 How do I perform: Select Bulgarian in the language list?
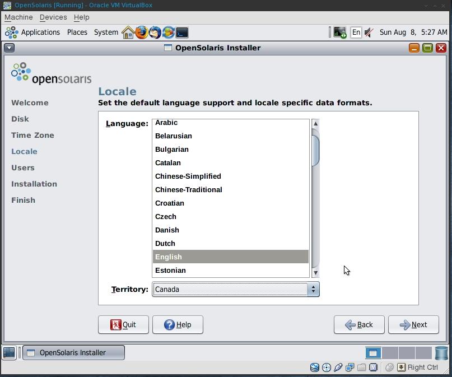231,150
